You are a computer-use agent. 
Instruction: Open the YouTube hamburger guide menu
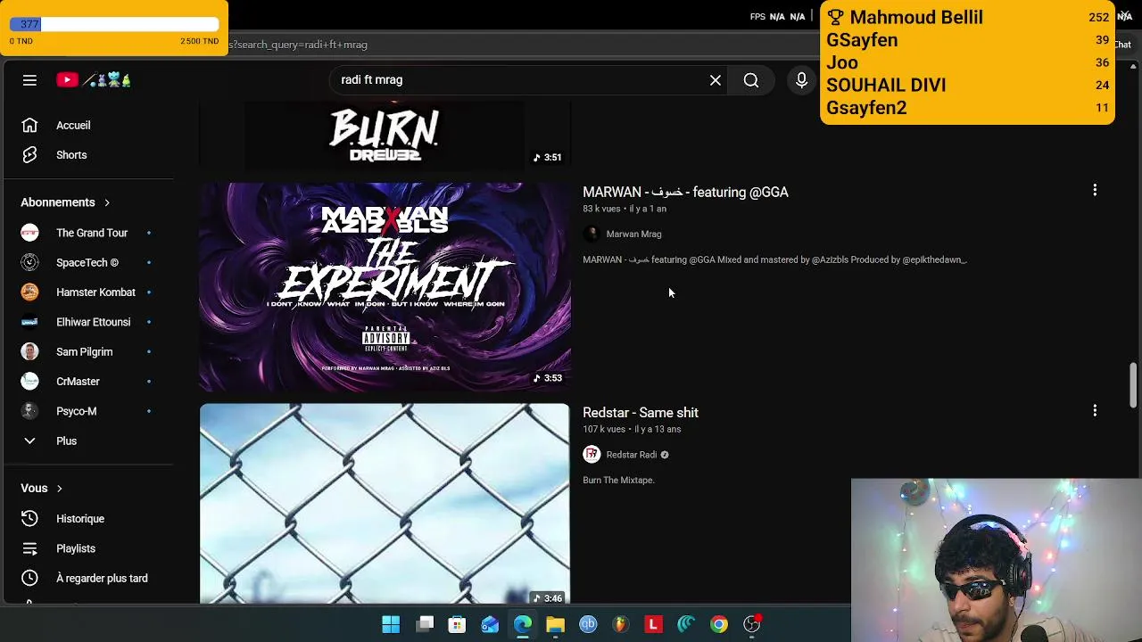29,80
